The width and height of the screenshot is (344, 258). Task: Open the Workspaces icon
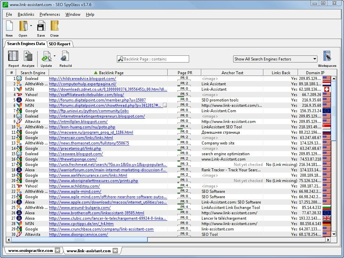327,56
